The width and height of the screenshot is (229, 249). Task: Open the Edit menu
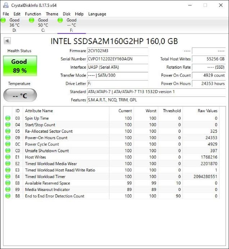[17, 14]
